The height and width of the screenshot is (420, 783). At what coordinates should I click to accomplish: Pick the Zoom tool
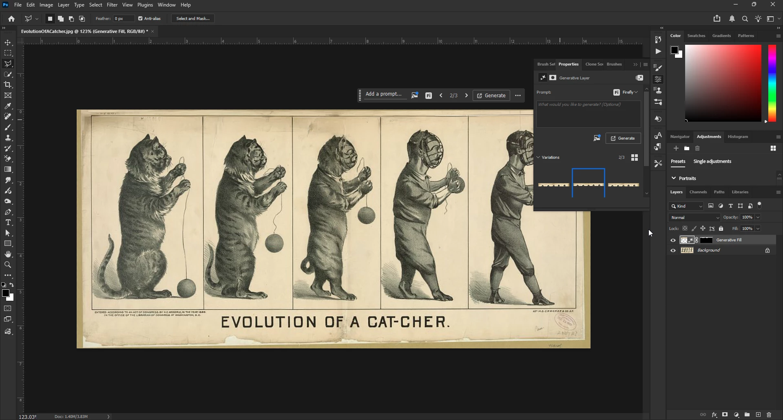click(x=8, y=265)
